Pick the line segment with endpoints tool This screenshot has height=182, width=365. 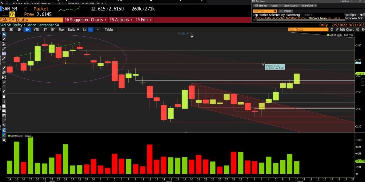(4, 68)
